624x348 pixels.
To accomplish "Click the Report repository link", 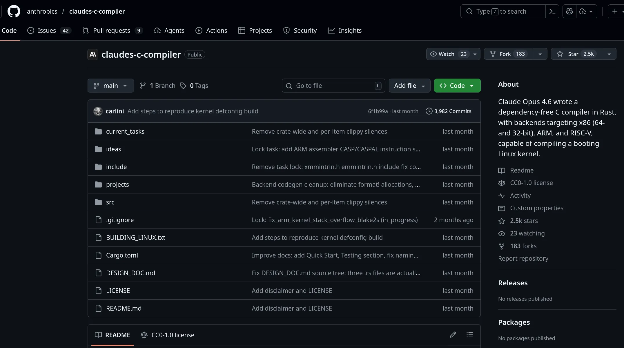I will [x=523, y=258].
